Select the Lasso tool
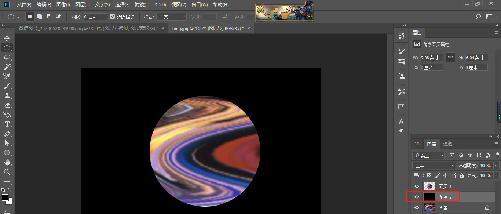Viewport: 501px width, 214px height. (x=7, y=57)
